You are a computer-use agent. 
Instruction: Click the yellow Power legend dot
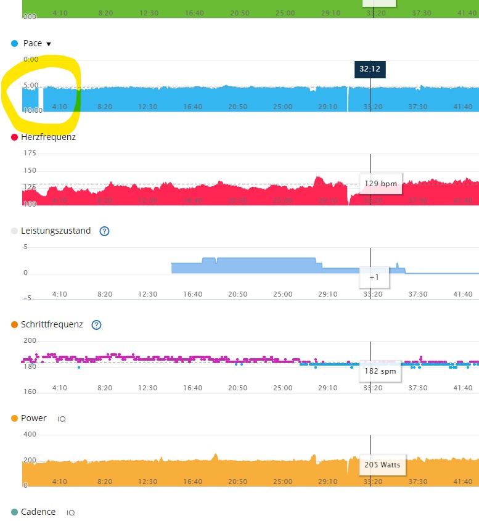click(x=15, y=419)
